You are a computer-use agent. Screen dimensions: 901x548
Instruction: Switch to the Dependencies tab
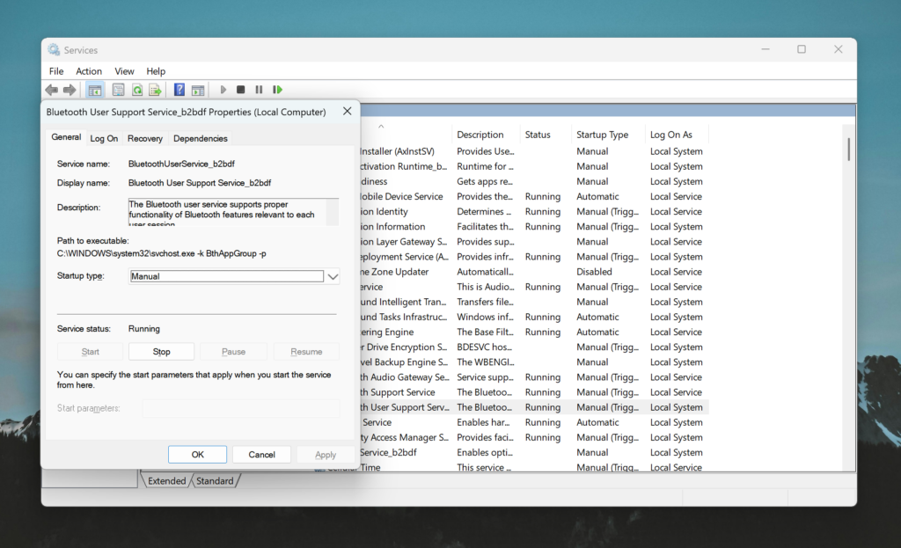(201, 138)
